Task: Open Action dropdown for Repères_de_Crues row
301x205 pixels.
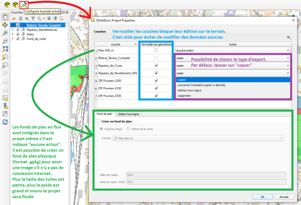Action: coord(233,66)
